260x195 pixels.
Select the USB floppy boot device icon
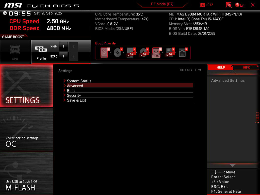(x=170, y=53)
